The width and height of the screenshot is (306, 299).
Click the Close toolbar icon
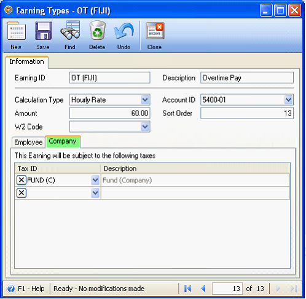tap(155, 31)
